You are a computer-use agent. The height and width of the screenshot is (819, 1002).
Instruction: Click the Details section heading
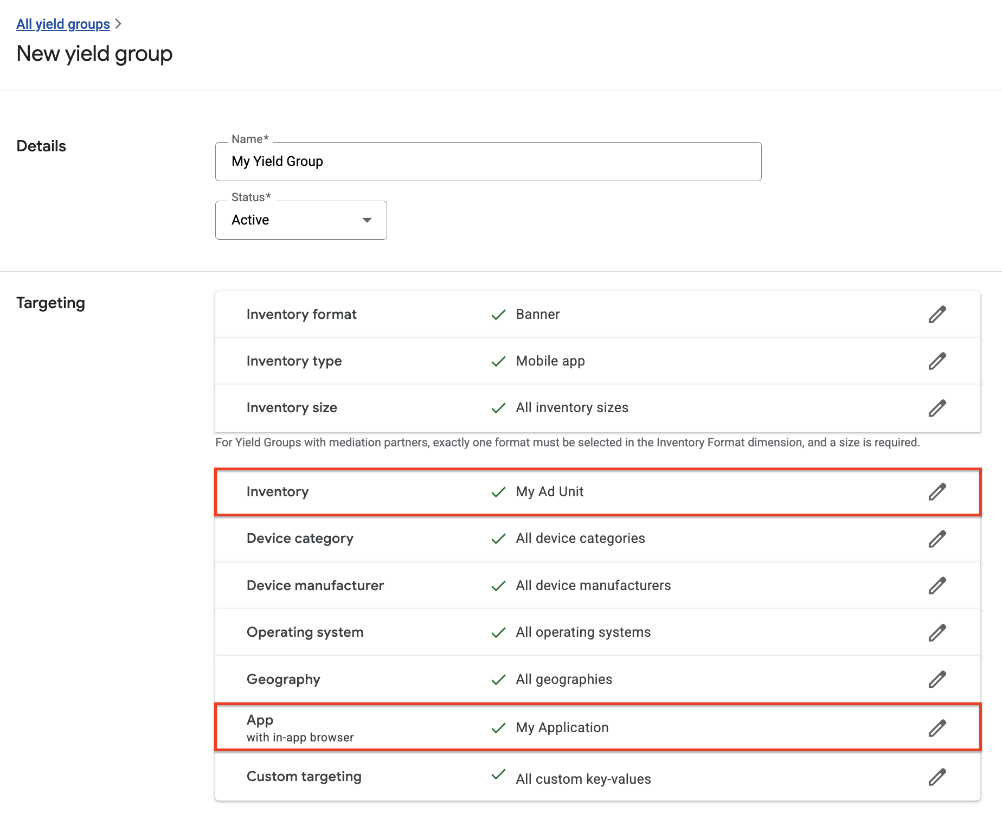pos(41,146)
